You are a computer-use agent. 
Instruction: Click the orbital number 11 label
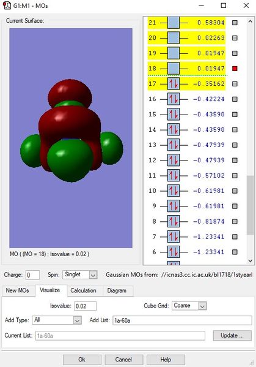[x=152, y=176]
